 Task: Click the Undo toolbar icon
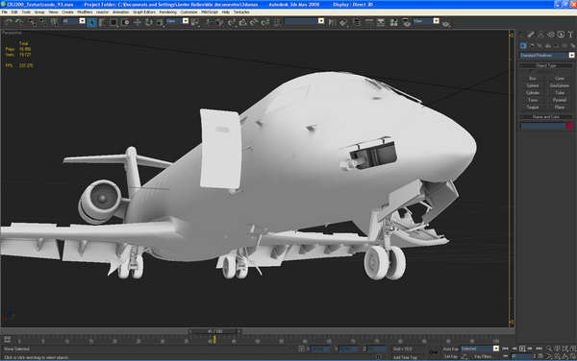(8, 22)
